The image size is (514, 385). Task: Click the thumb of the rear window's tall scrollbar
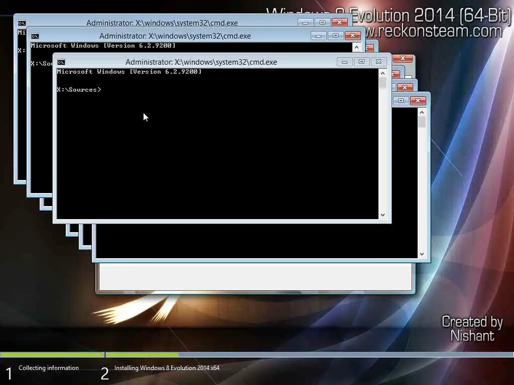[422, 122]
